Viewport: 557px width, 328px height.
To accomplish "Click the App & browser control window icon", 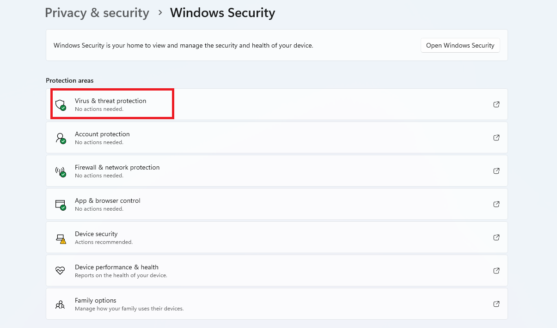I will (x=61, y=204).
